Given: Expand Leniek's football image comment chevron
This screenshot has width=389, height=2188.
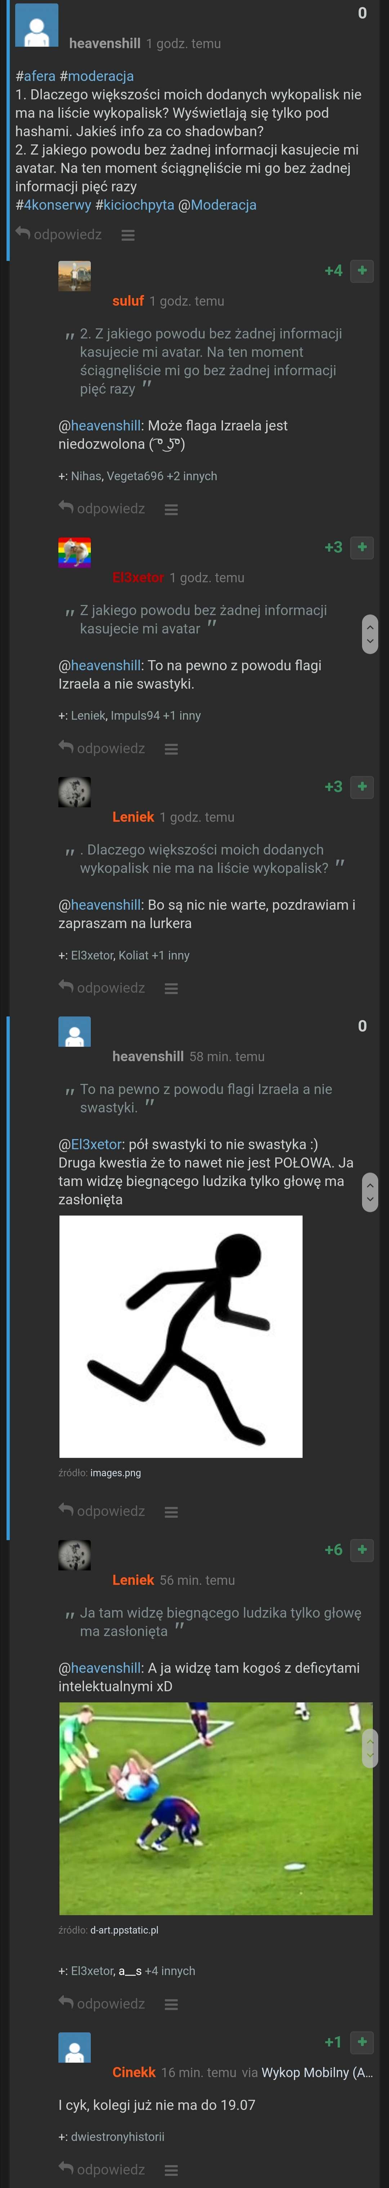Looking at the screenshot, I should (370, 1748).
